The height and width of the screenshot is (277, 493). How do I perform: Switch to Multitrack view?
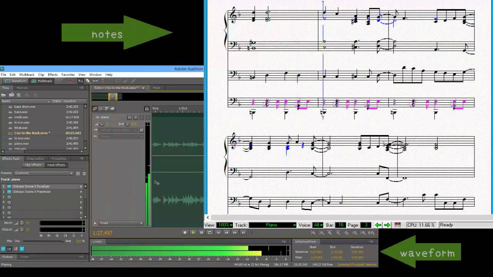tap(42, 81)
